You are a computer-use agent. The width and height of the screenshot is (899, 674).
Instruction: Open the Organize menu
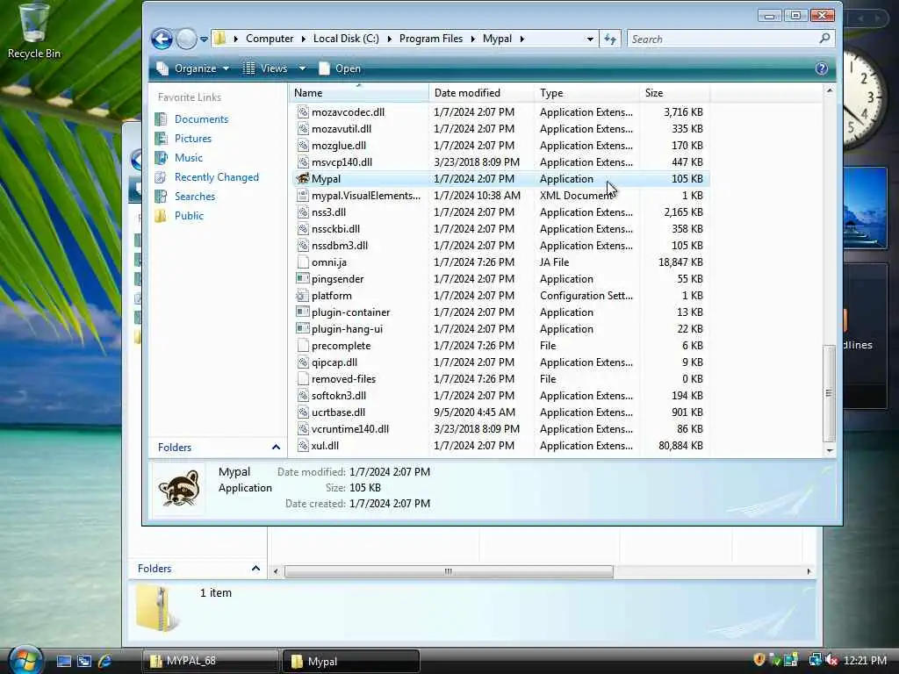tap(192, 68)
